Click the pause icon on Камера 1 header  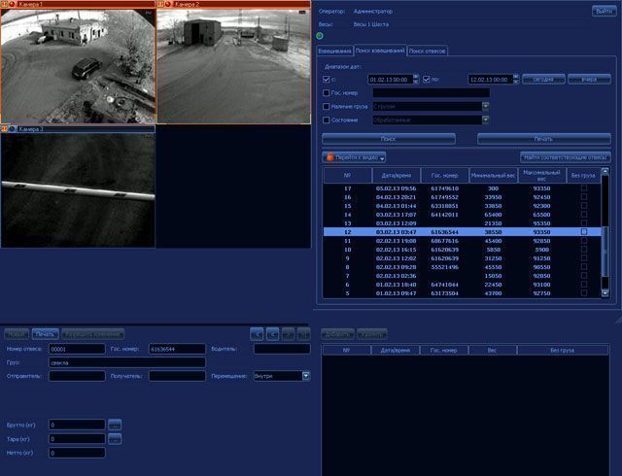(x=4, y=4)
